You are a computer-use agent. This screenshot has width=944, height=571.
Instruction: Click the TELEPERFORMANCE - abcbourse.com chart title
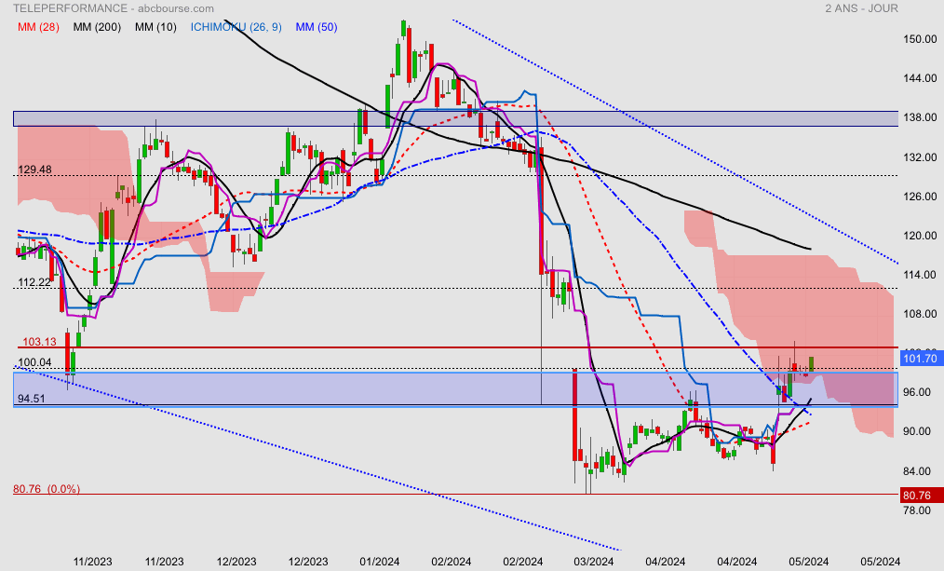coord(114,8)
